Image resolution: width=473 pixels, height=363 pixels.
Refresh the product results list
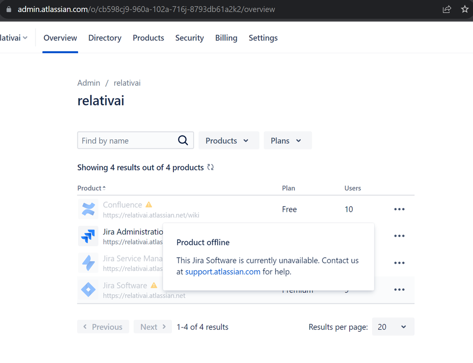tap(211, 167)
